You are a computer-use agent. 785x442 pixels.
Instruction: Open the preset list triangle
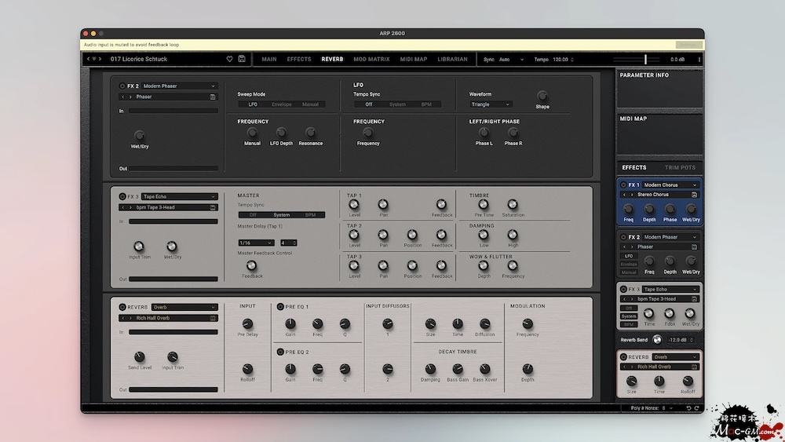point(94,59)
